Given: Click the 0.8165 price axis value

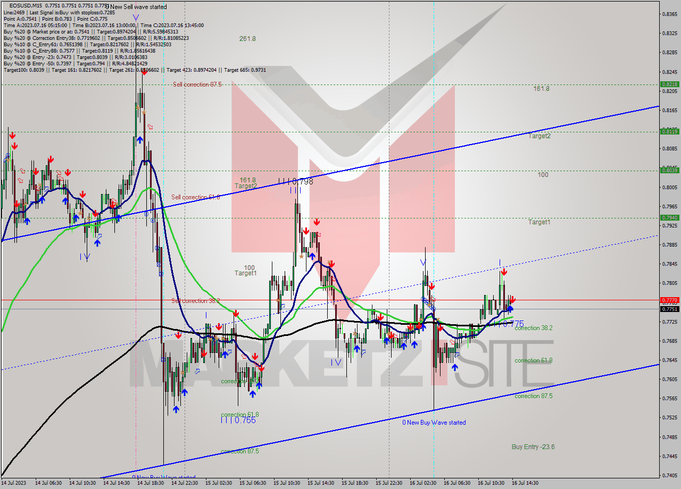Looking at the screenshot, I should (x=669, y=111).
